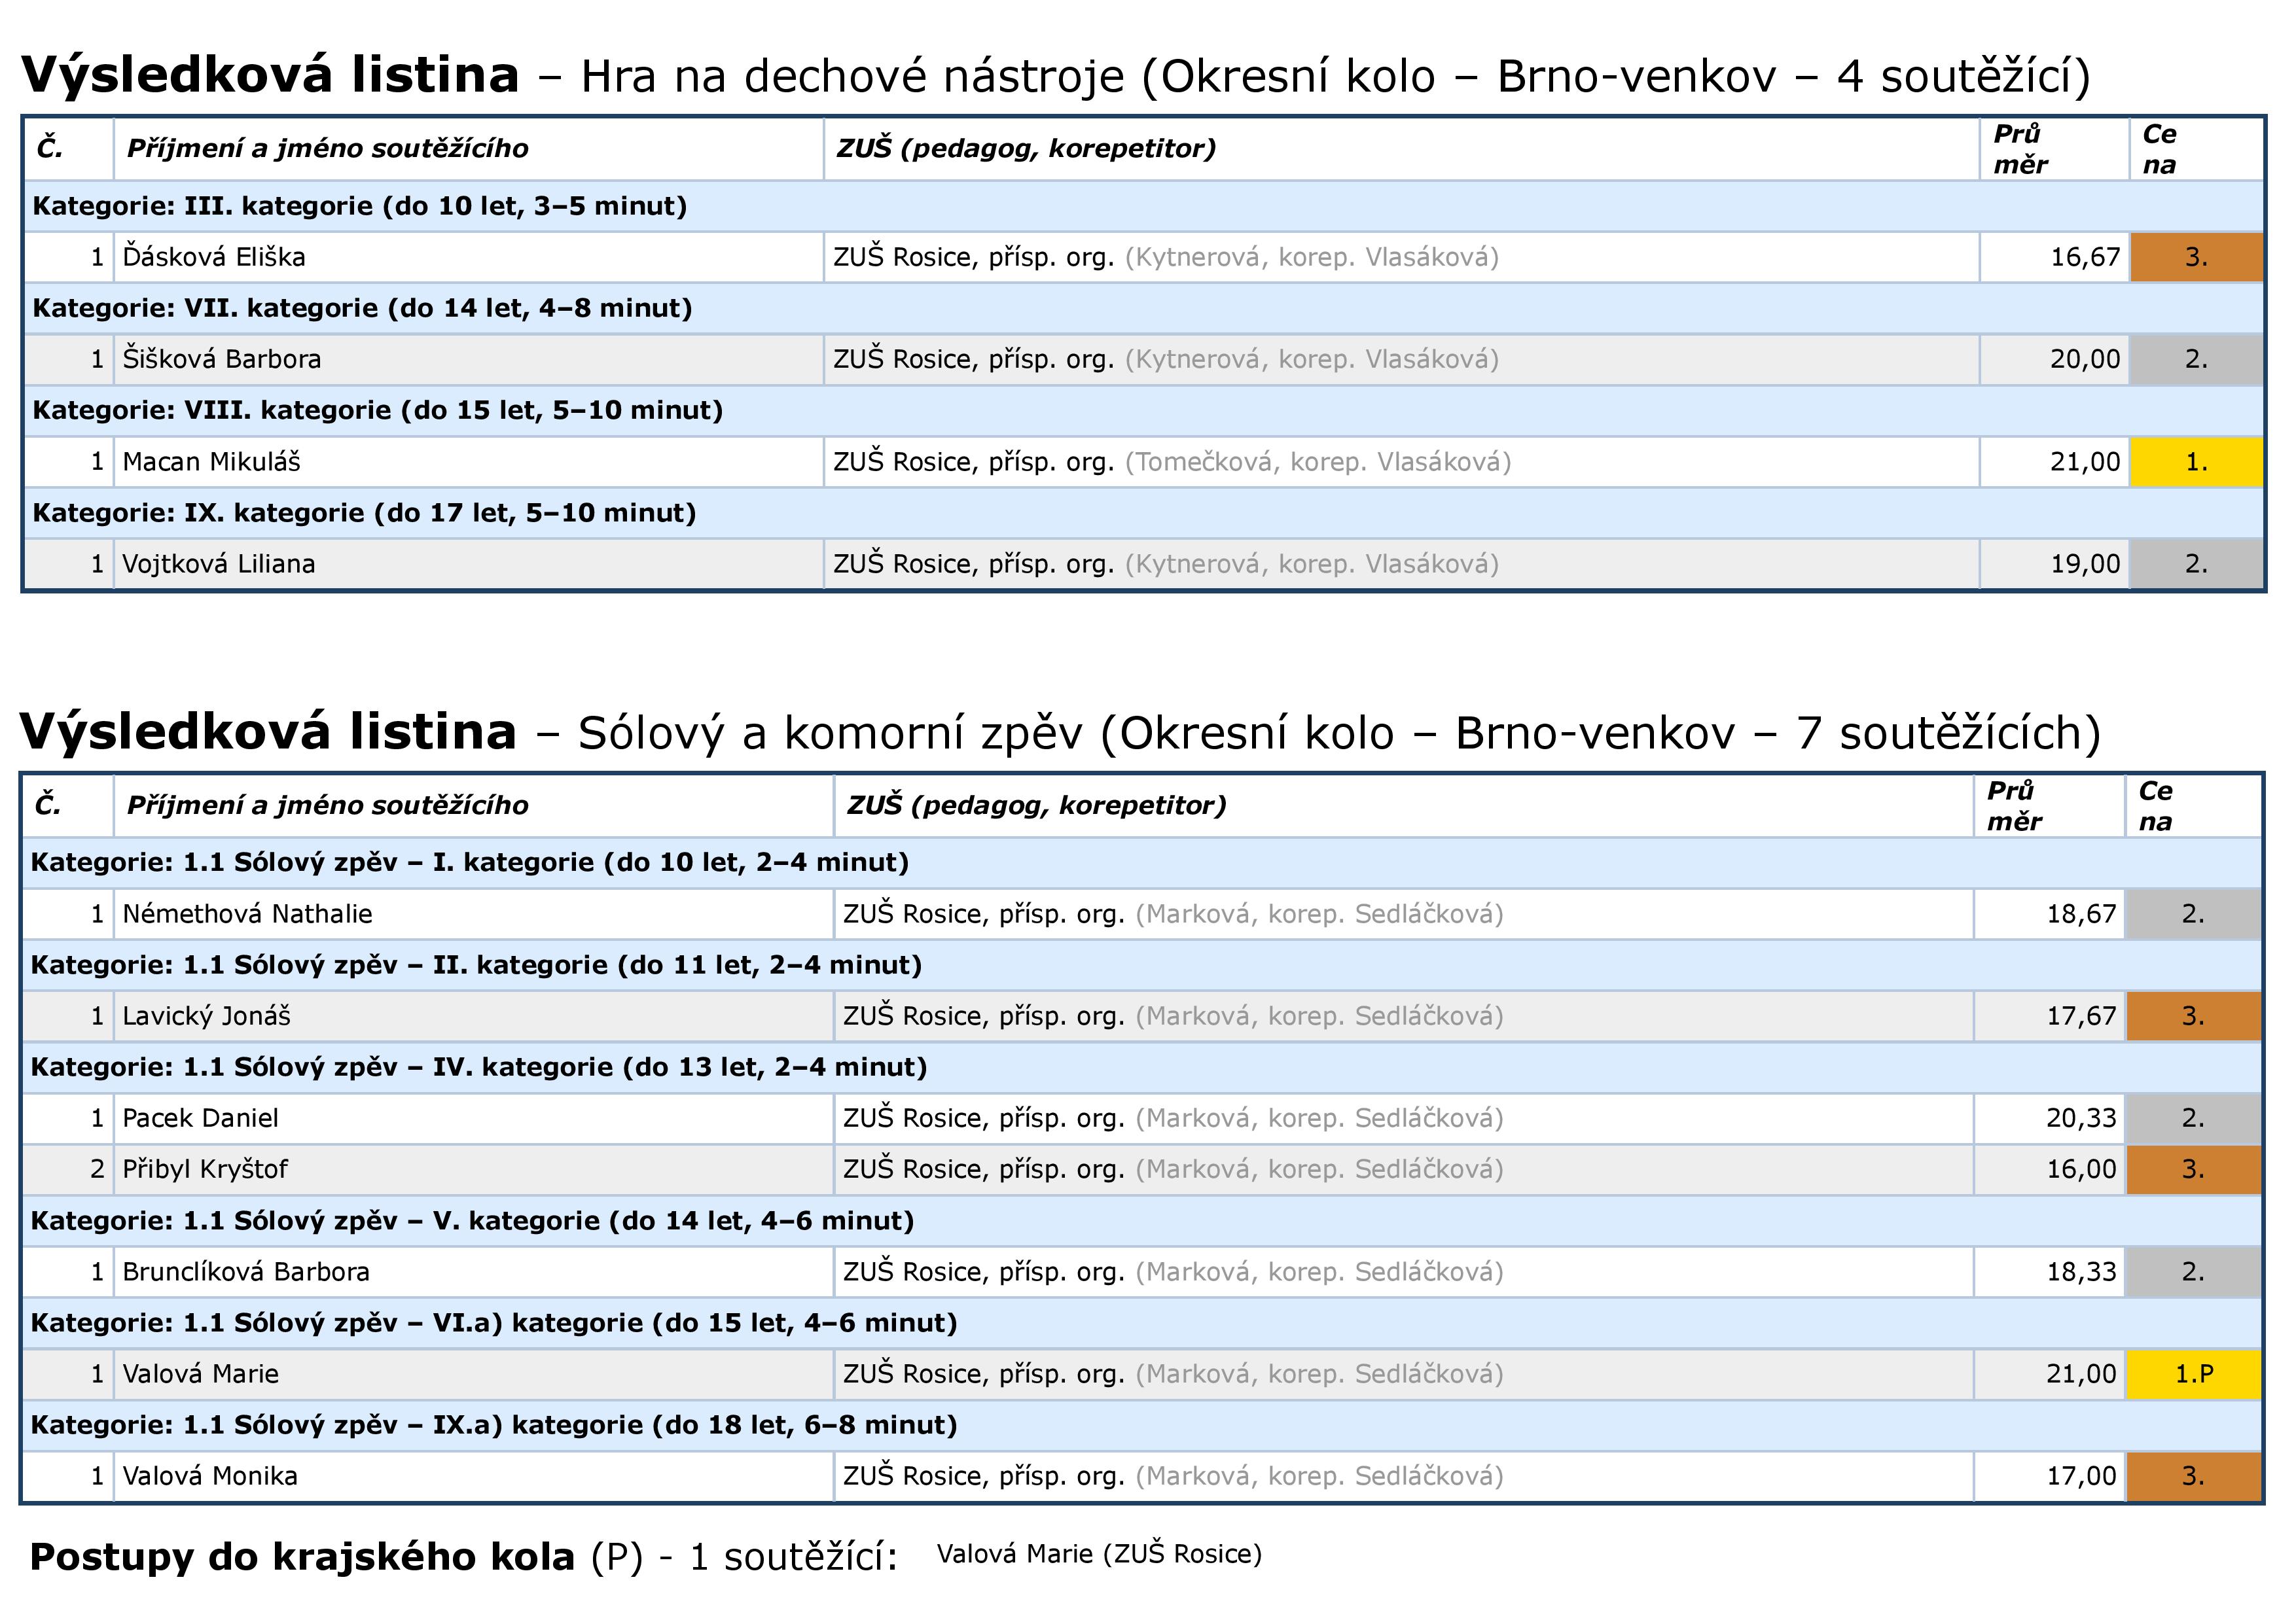This screenshot has height=1622, width=2296.
Task: Click the bronze 3. award cell for Valová Monika
Action: coord(2193,1476)
